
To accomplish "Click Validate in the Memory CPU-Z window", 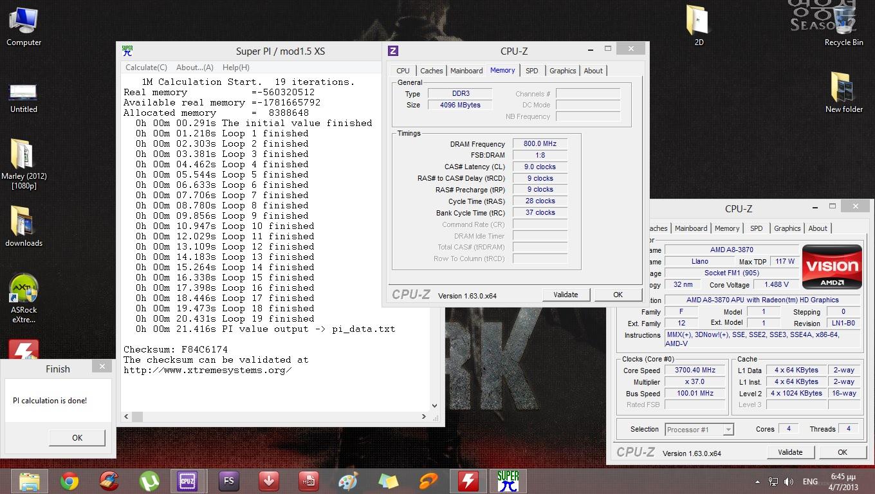I will tap(566, 295).
